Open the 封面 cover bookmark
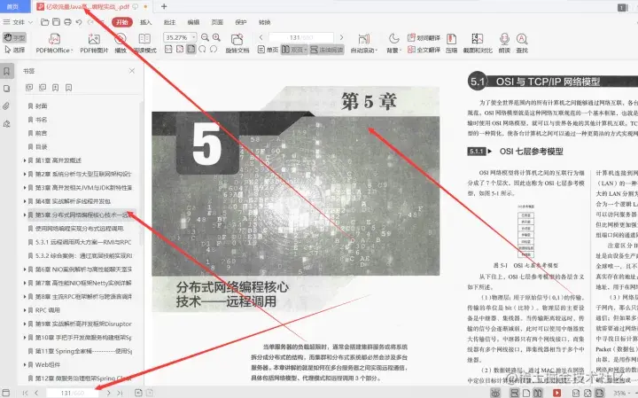This screenshot has width=638, height=398. coord(41,105)
